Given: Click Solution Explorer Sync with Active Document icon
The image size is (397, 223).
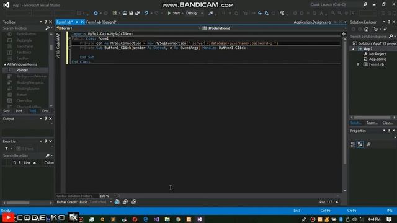Looking at the screenshot, I should click(x=385, y=29).
